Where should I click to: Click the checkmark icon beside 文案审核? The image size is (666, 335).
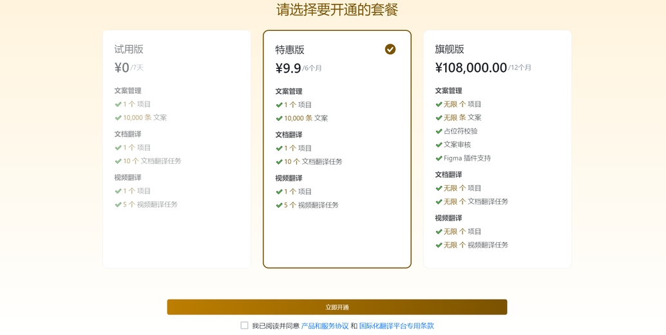(x=439, y=145)
